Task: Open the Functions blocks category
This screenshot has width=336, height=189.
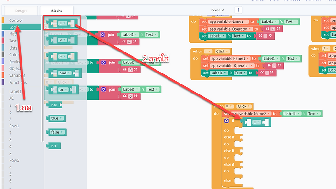Action: [x=18, y=82]
